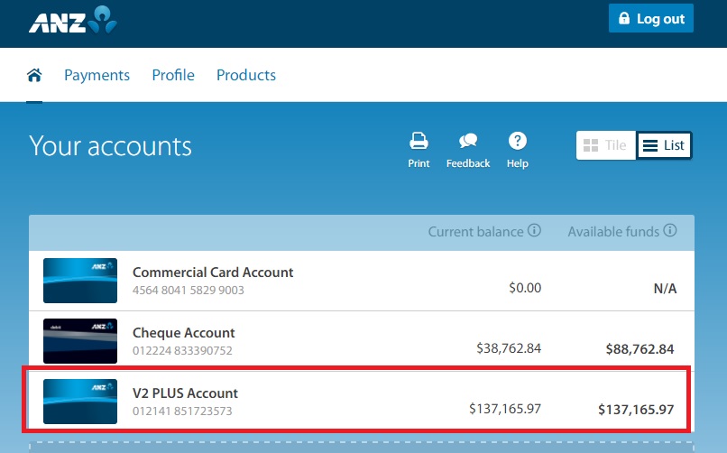Click the Cheque Account debit card thumbnail
Viewport: 727px width, 453px height.
click(x=80, y=341)
